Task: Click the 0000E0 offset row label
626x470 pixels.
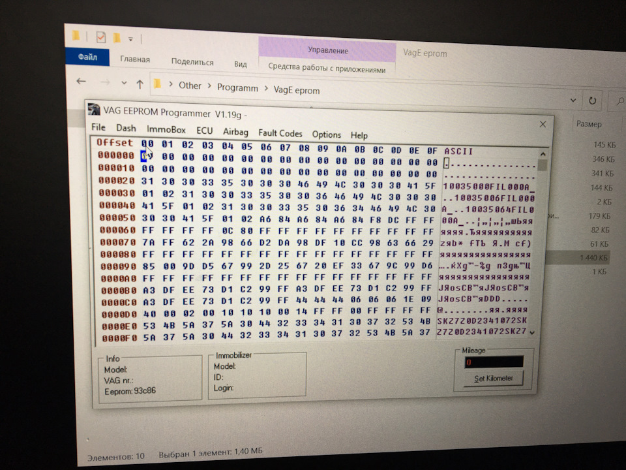Action: pos(119,326)
